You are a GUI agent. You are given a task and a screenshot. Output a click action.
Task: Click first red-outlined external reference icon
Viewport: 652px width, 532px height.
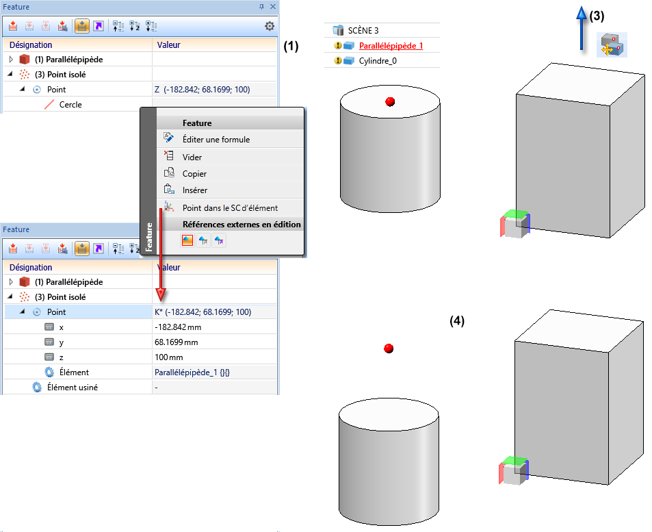point(187,240)
